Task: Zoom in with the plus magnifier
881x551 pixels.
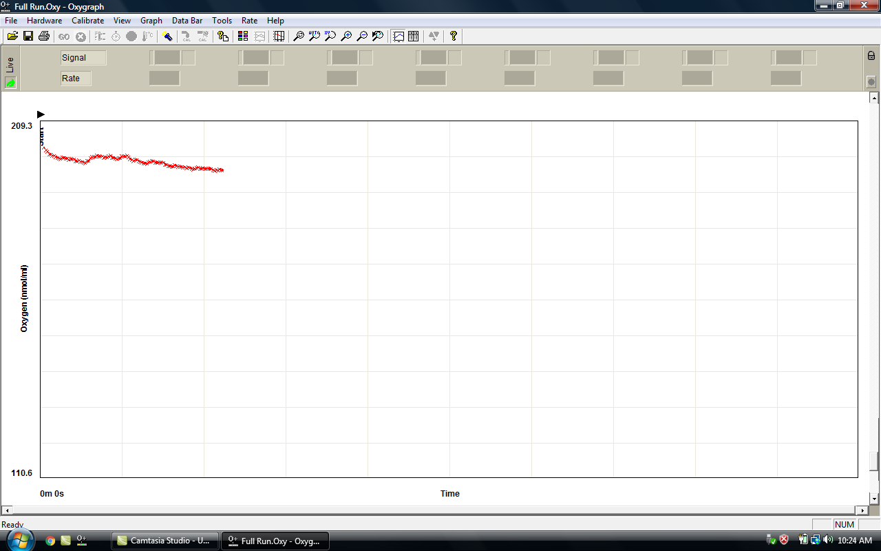Action: pyautogui.click(x=346, y=36)
